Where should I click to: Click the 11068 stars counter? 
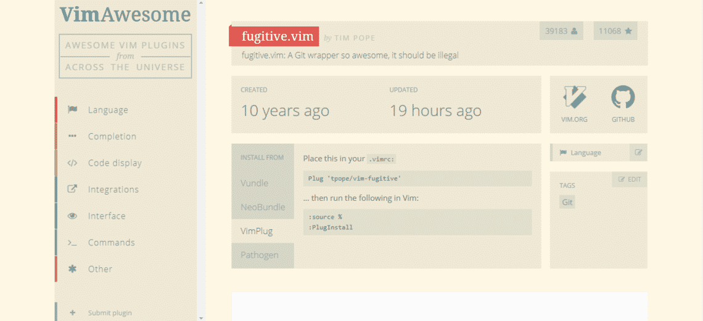click(x=615, y=31)
